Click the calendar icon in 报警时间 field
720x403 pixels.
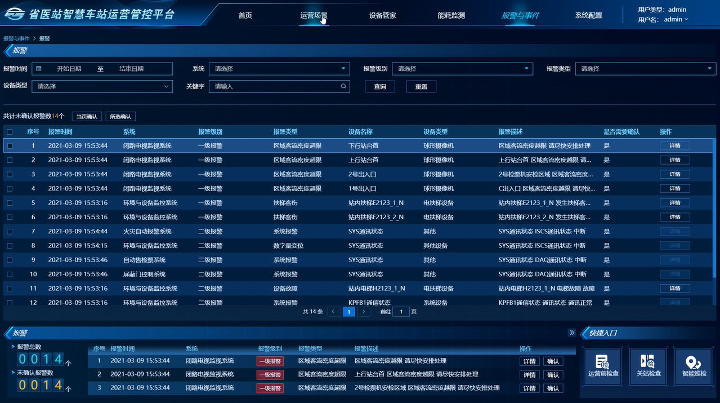click(x=39, y=69)
